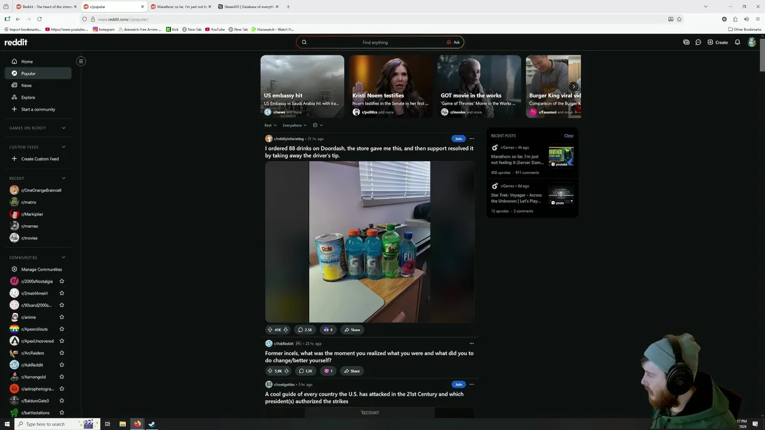Favorite r/Apexrollouts with star
The image size is (765, 430).
(62, 329)
